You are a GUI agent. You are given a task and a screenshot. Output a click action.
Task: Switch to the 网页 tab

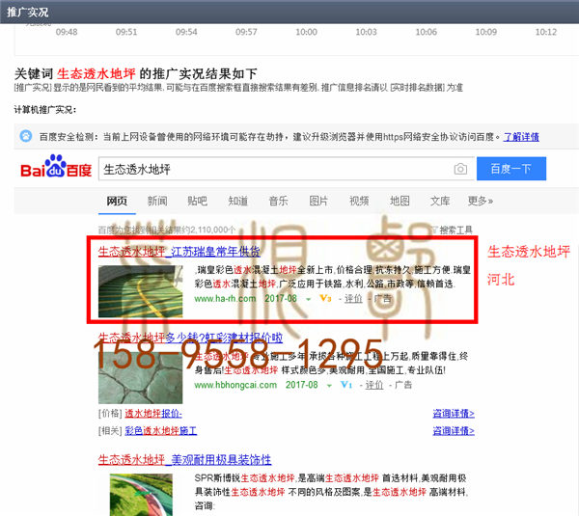coord(117,201)
